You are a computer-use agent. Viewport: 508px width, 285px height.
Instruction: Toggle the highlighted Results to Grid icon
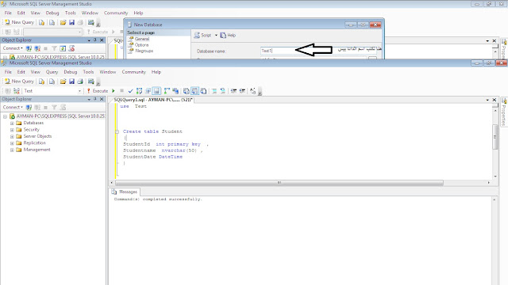coord(194,91)
